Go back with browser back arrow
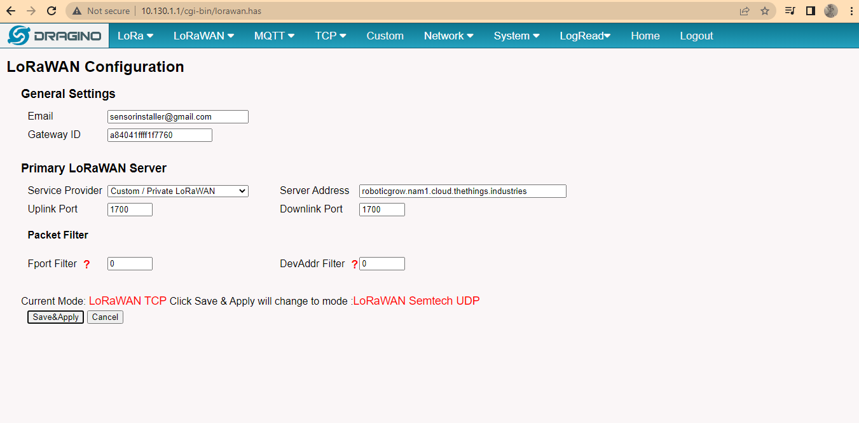859x423 pixels. [x=11, y=11]
